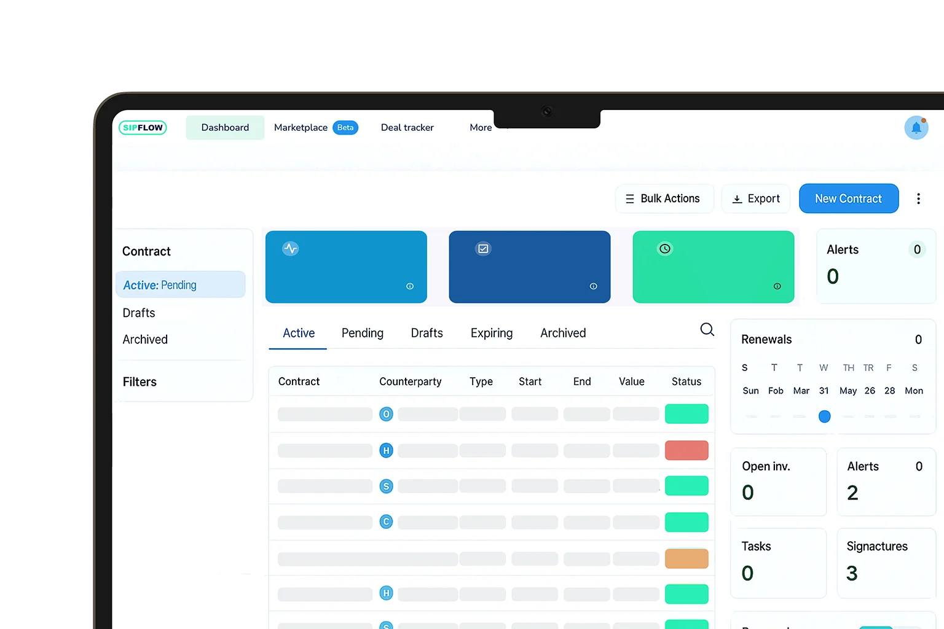The height and width of the screenshot is (629, 944).
Task: Expand the More navigation menu
Action: (x=481, y=128)
